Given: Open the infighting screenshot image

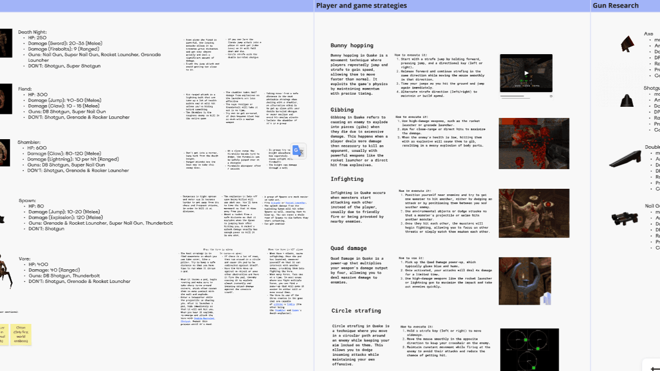Looking at the screenshot, I should (x=534, y=213).
